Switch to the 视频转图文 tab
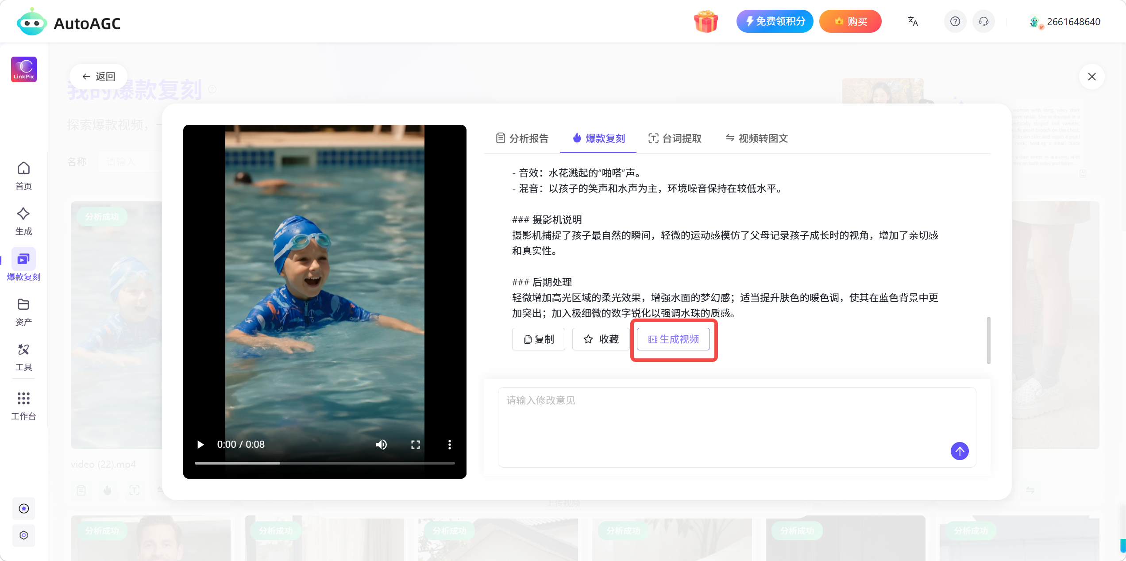This screenshot has height=561, width=1126. tap(757, 138)
